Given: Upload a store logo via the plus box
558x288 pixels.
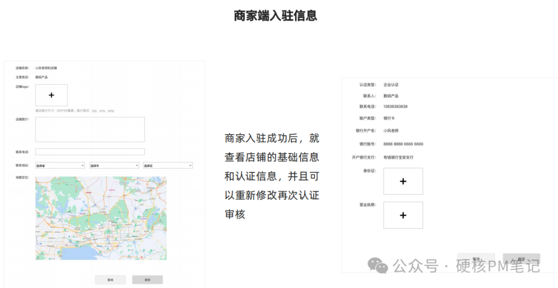Looking at the screenshot, I should [51, 95].
